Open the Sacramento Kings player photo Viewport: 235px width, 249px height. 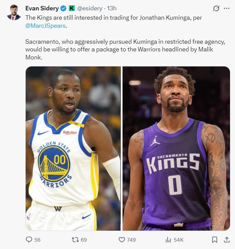(176, 149)
